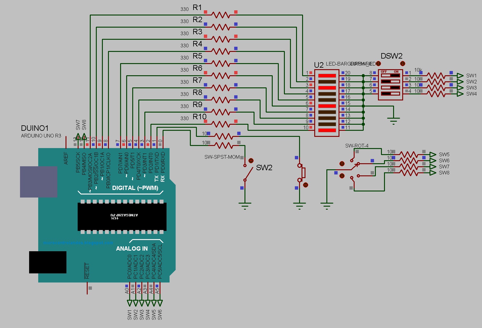482x328 pixels.
Task: Click the DIGITAL (~PWM) header text
Action: [x=135, y=188]
